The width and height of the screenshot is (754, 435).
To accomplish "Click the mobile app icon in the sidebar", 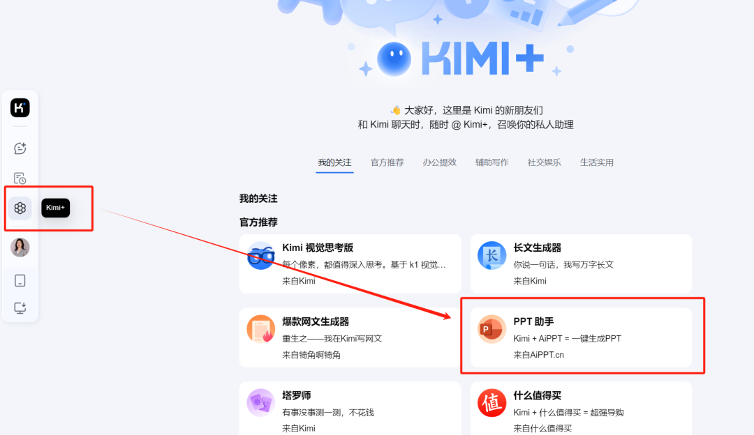I will coord(20,280).
